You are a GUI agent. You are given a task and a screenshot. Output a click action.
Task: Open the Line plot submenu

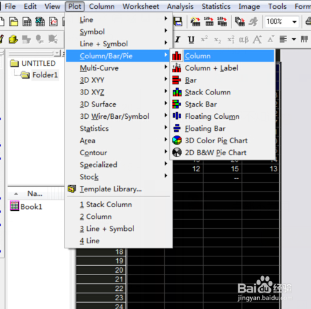point(119,19)
